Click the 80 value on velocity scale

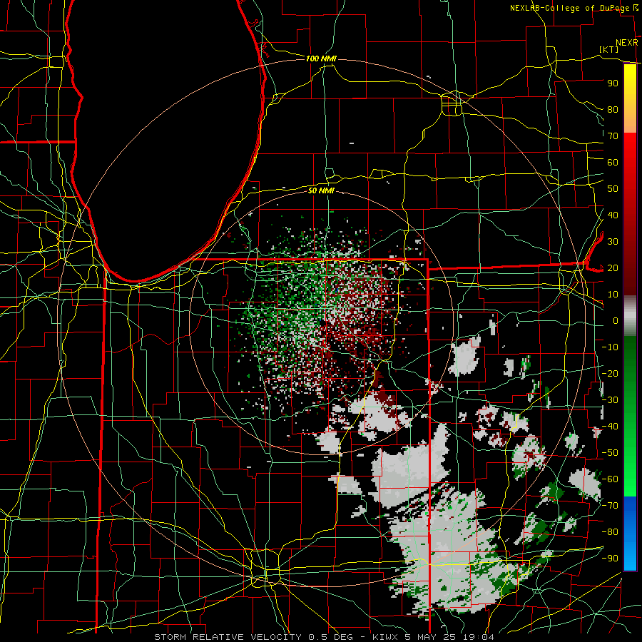point(613,109)
